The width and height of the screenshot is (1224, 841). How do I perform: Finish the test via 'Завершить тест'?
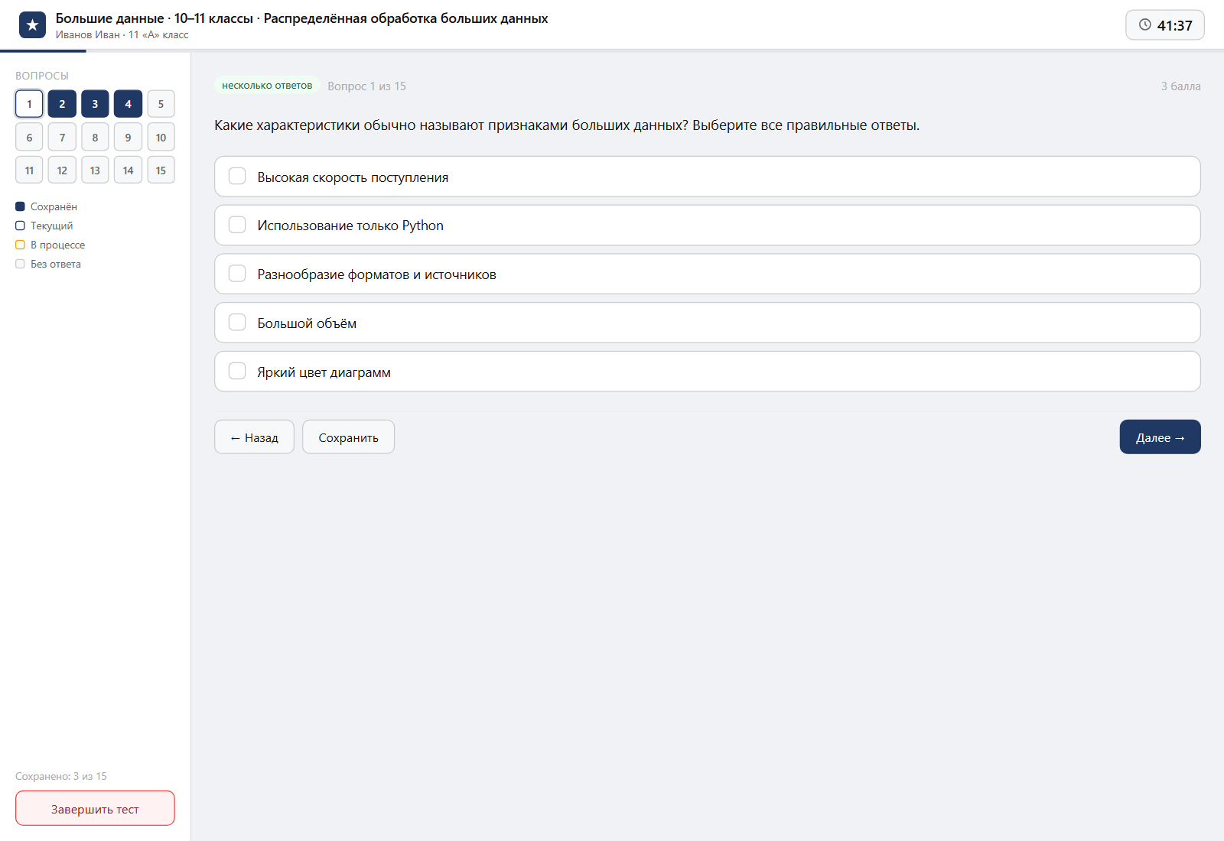pos(95,809)
